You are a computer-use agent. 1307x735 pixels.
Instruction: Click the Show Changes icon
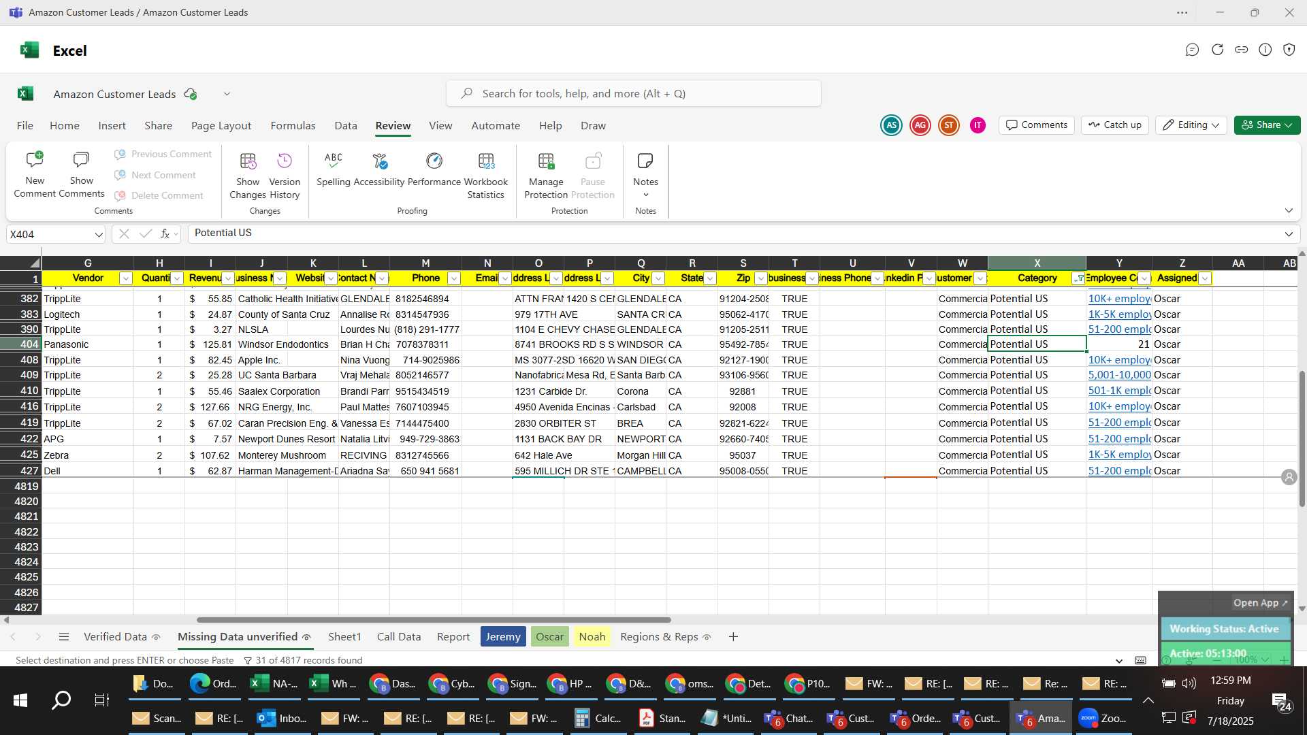248,161
